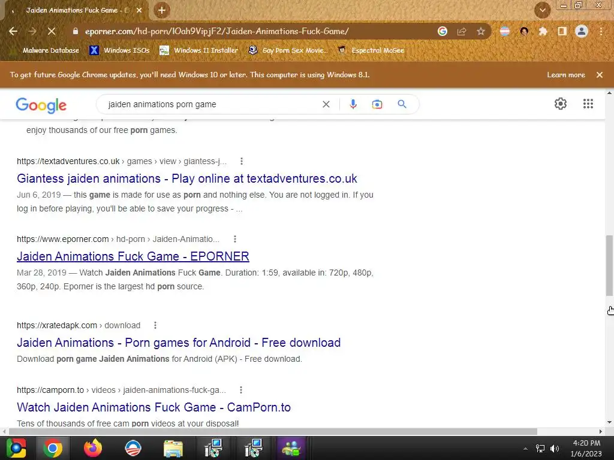
Task: Start voice search with the microphone icon
Action: pos(353,104)
